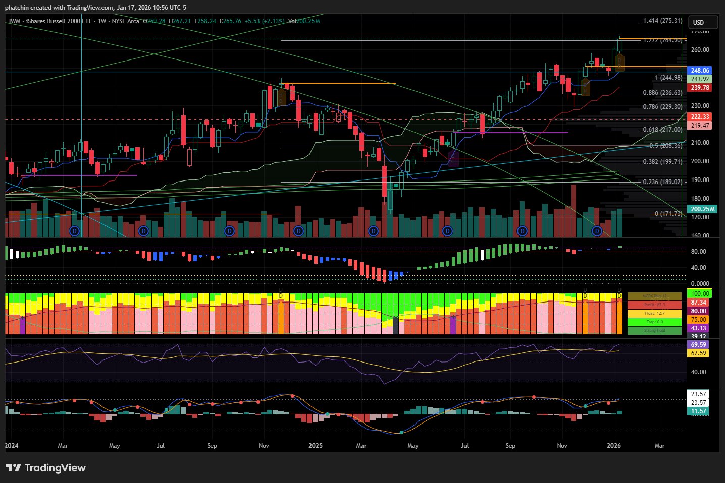Click the 2026 label on the time axis
The width and height of the screenshot is (725, 483).
click(614, 446)
